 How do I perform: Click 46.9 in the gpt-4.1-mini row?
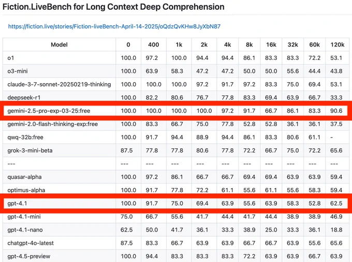[x=336, y=217]
